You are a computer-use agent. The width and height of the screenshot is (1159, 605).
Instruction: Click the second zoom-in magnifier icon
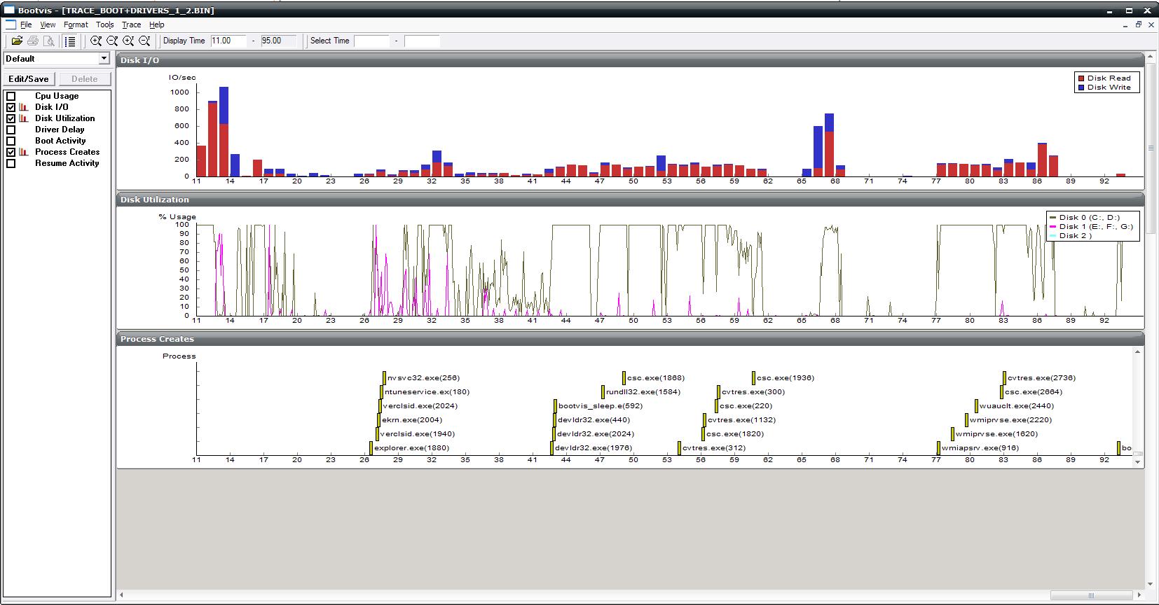tap(128, 41)
